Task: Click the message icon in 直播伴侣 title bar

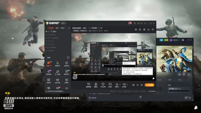Action: (x=135, y=23)
